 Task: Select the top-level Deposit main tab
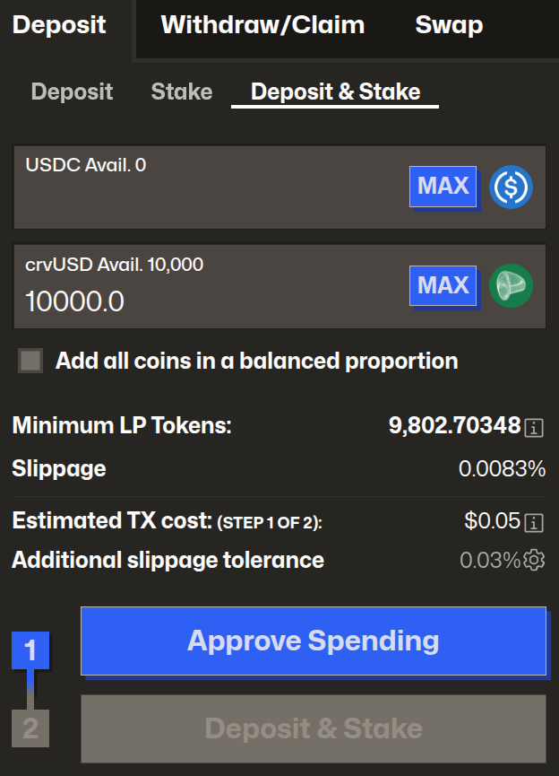59,25
